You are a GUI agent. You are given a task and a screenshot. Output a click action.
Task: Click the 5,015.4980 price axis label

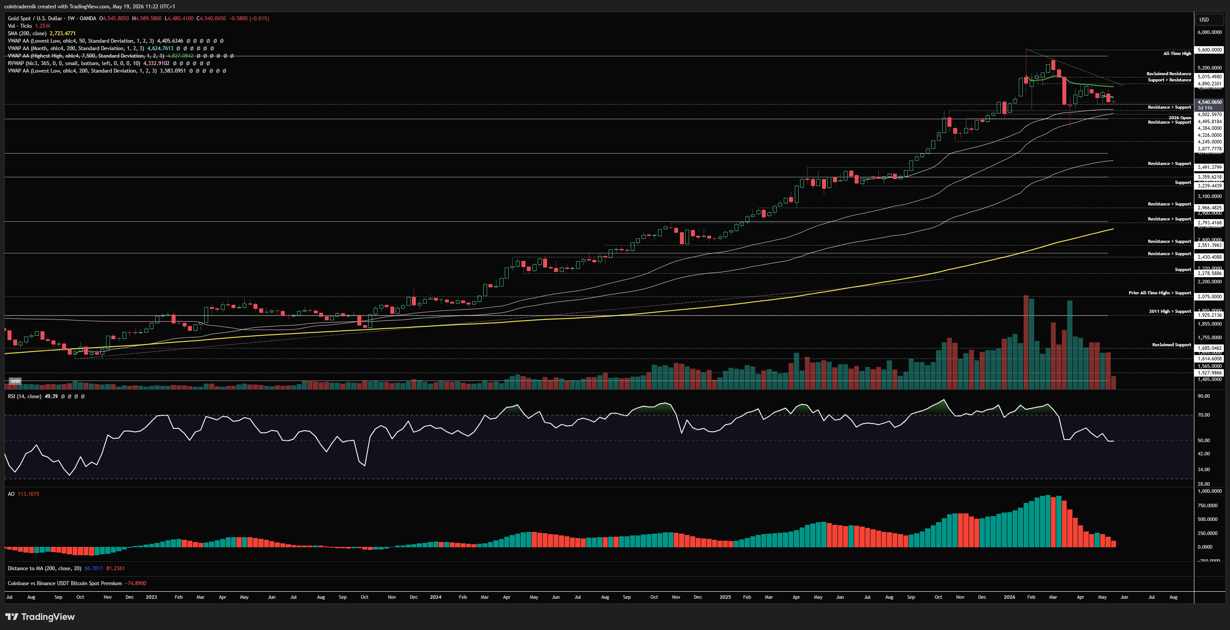click(1209, 77)
